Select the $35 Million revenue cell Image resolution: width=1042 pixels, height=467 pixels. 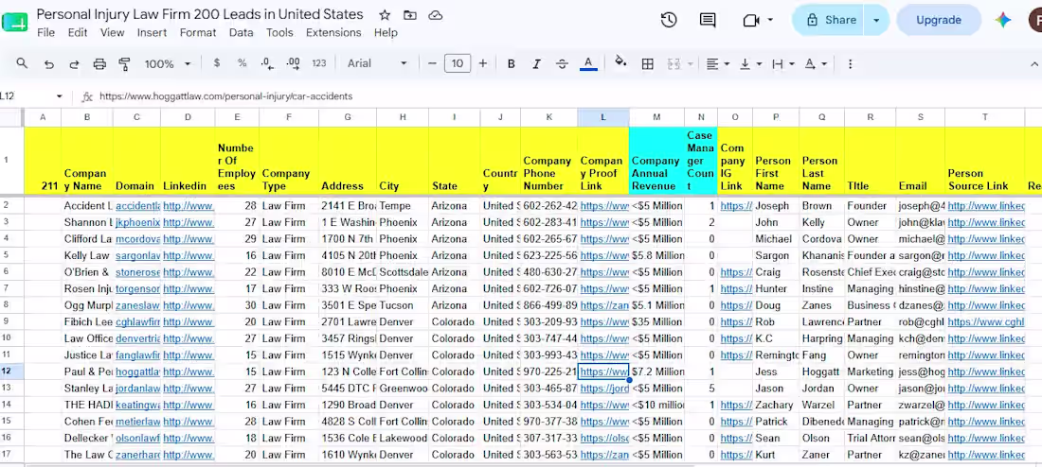coord(656,321)
